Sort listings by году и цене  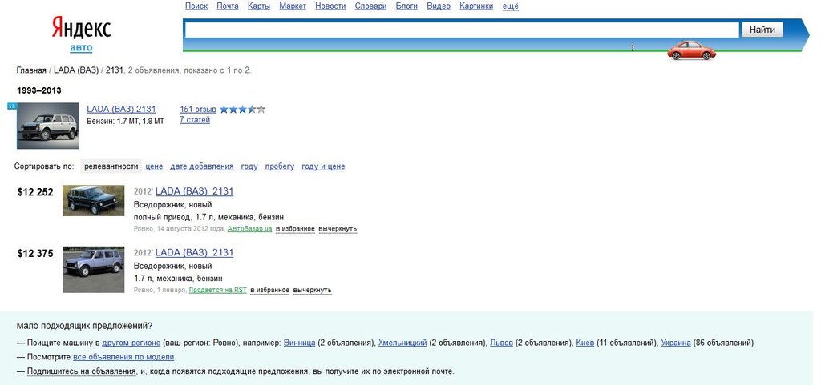[323, 166]
